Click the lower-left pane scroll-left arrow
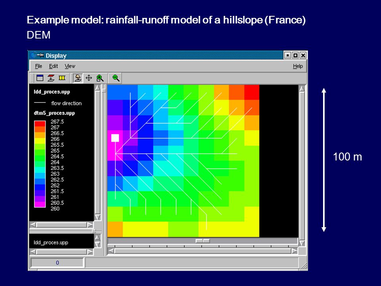Image resolution: width=381 pixels, height=286 pixels. point(33,252)
